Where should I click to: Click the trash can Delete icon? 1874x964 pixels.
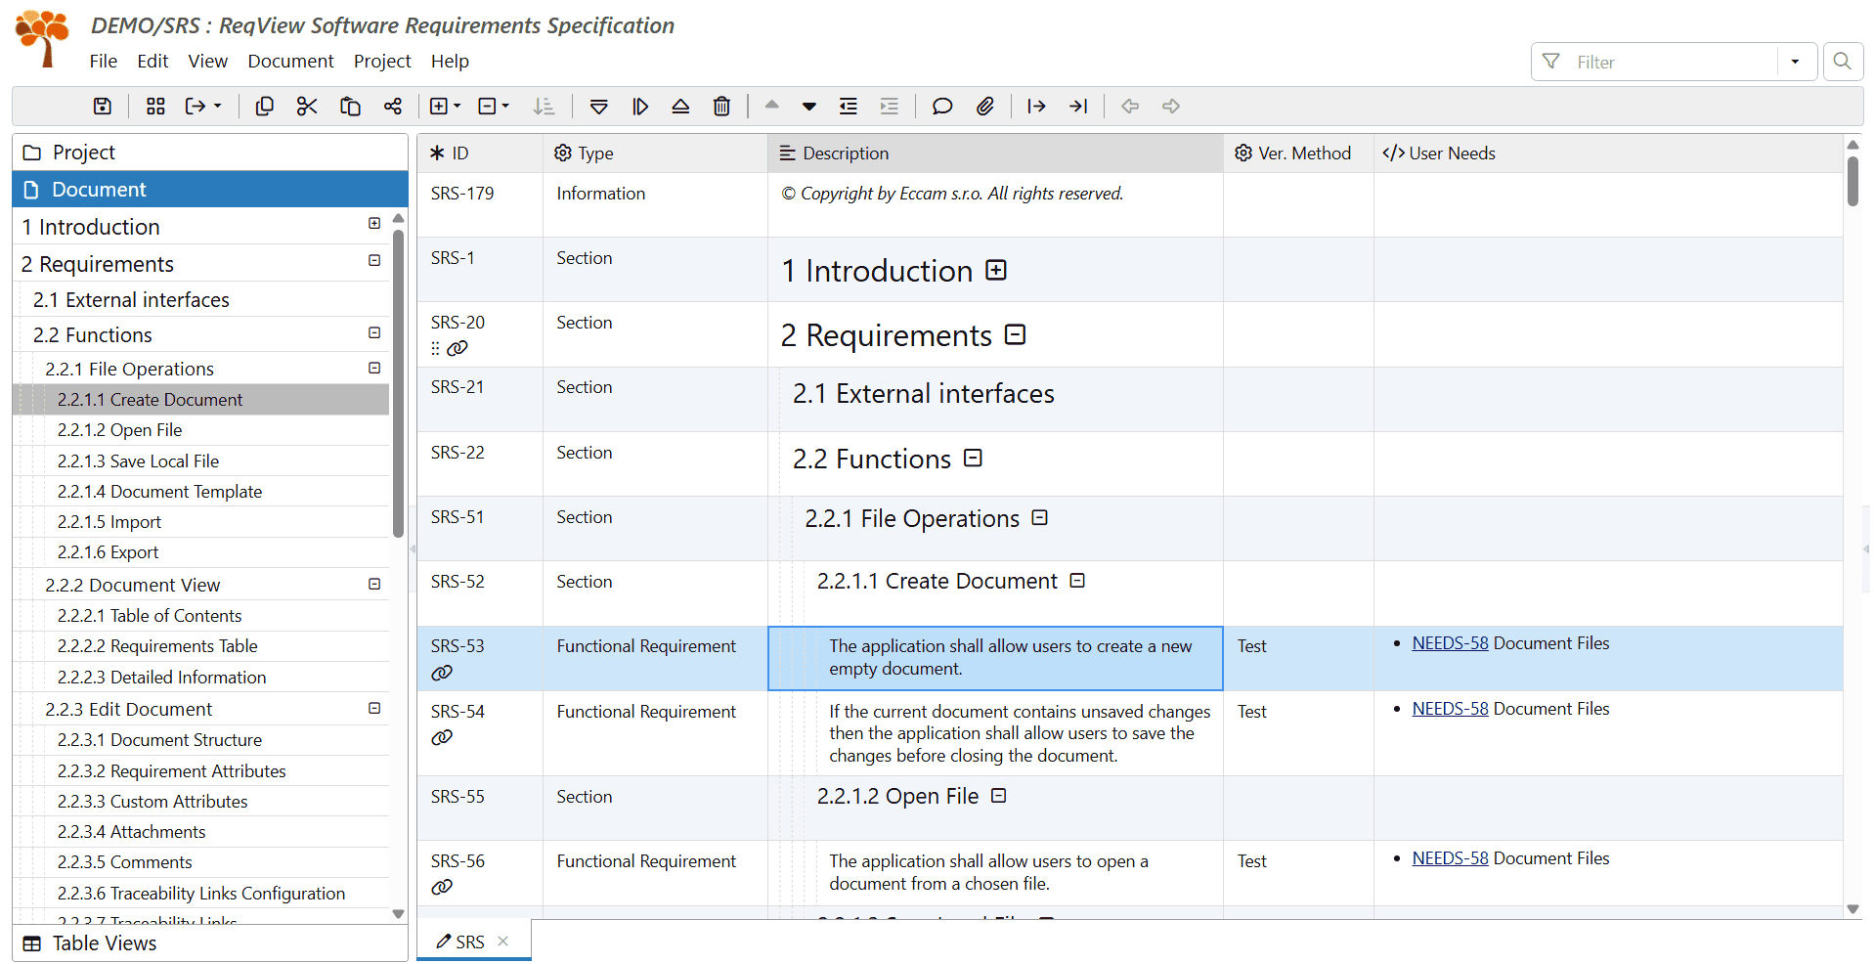pos(721,107)
